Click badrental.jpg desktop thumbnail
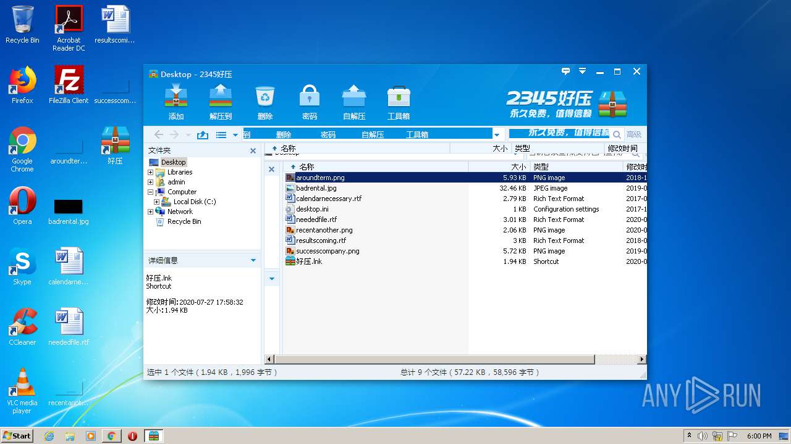Image resolution: width=791 pixels, height=444 pixels. pos(69,206)
